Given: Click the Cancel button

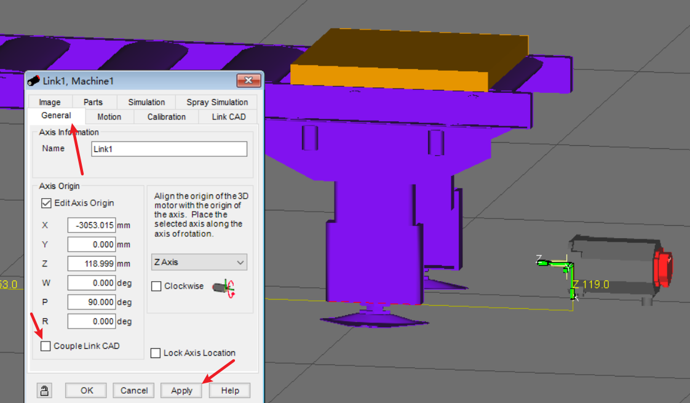Looking at the screenshot, I should [x=134, y=390].
